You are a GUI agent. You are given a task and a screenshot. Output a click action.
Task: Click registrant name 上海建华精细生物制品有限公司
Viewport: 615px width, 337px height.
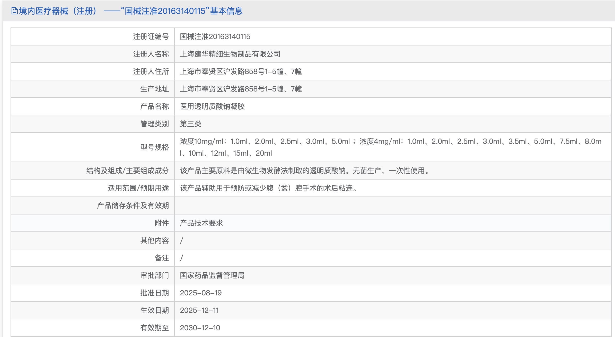pyautogui.click(x=230, y=54)
